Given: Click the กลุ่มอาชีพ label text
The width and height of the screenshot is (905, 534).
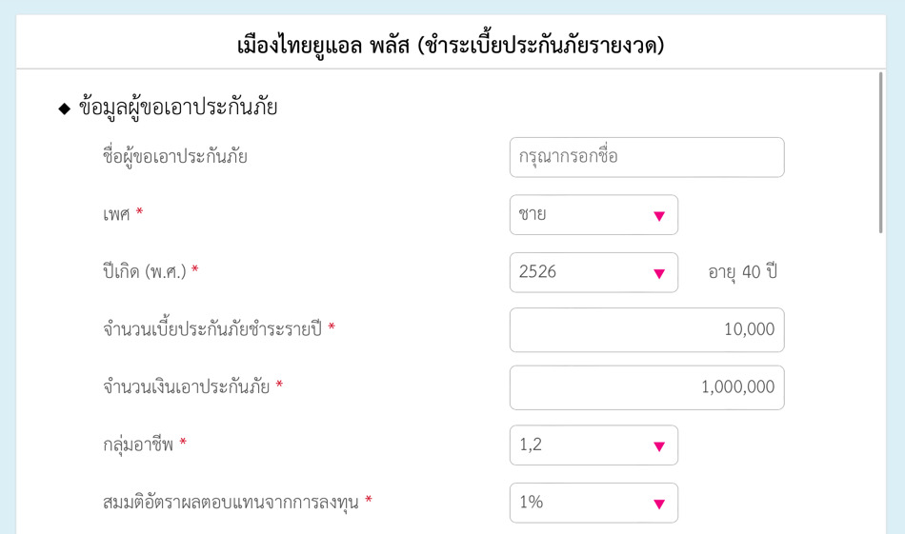Looking at the screenshot, I should (x=138, y=445).
